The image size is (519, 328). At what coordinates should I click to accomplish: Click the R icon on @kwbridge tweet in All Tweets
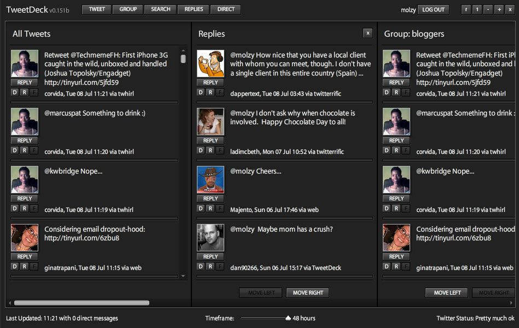[x=24, y=209]
